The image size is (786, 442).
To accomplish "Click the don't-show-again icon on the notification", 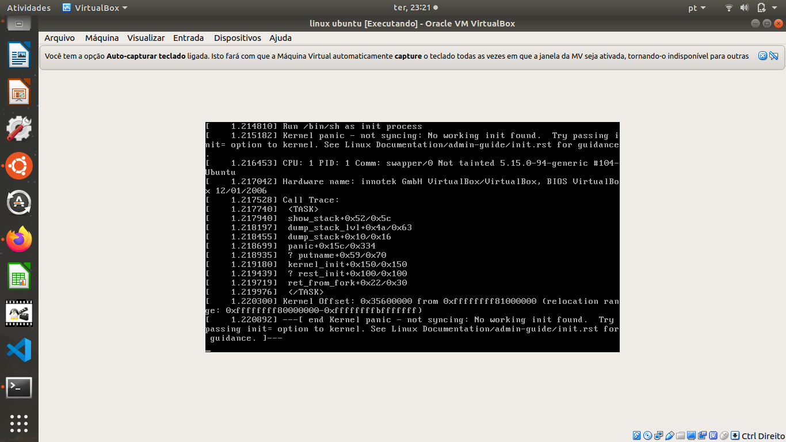I will 773,56.
